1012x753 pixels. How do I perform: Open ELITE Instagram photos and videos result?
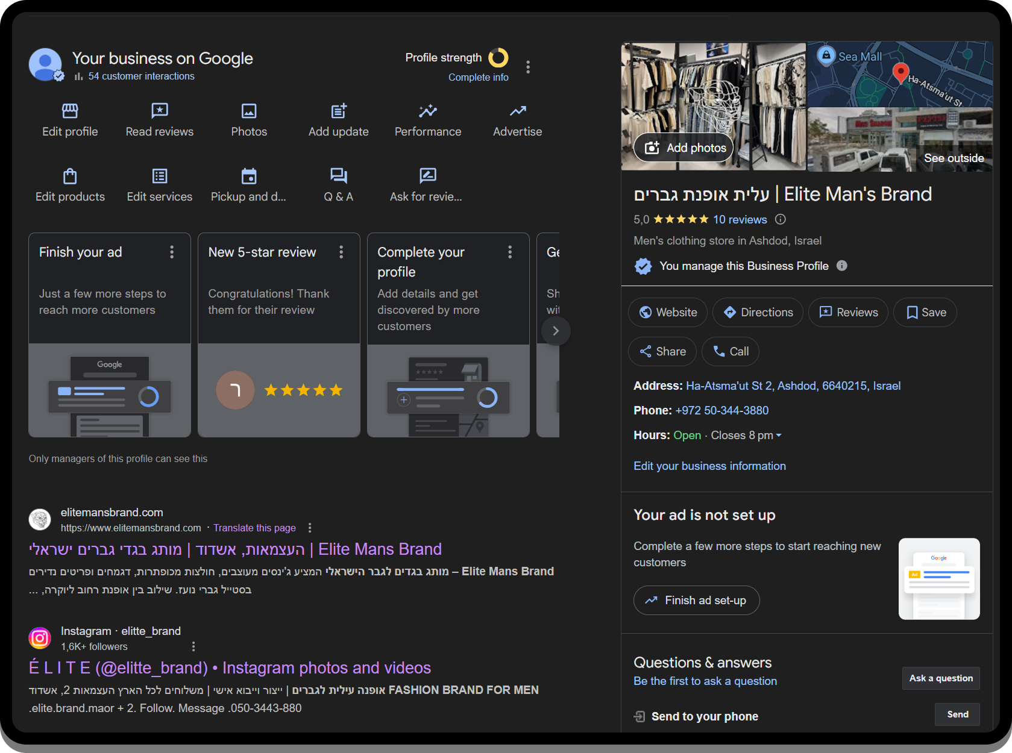click(x=230, y=668)
